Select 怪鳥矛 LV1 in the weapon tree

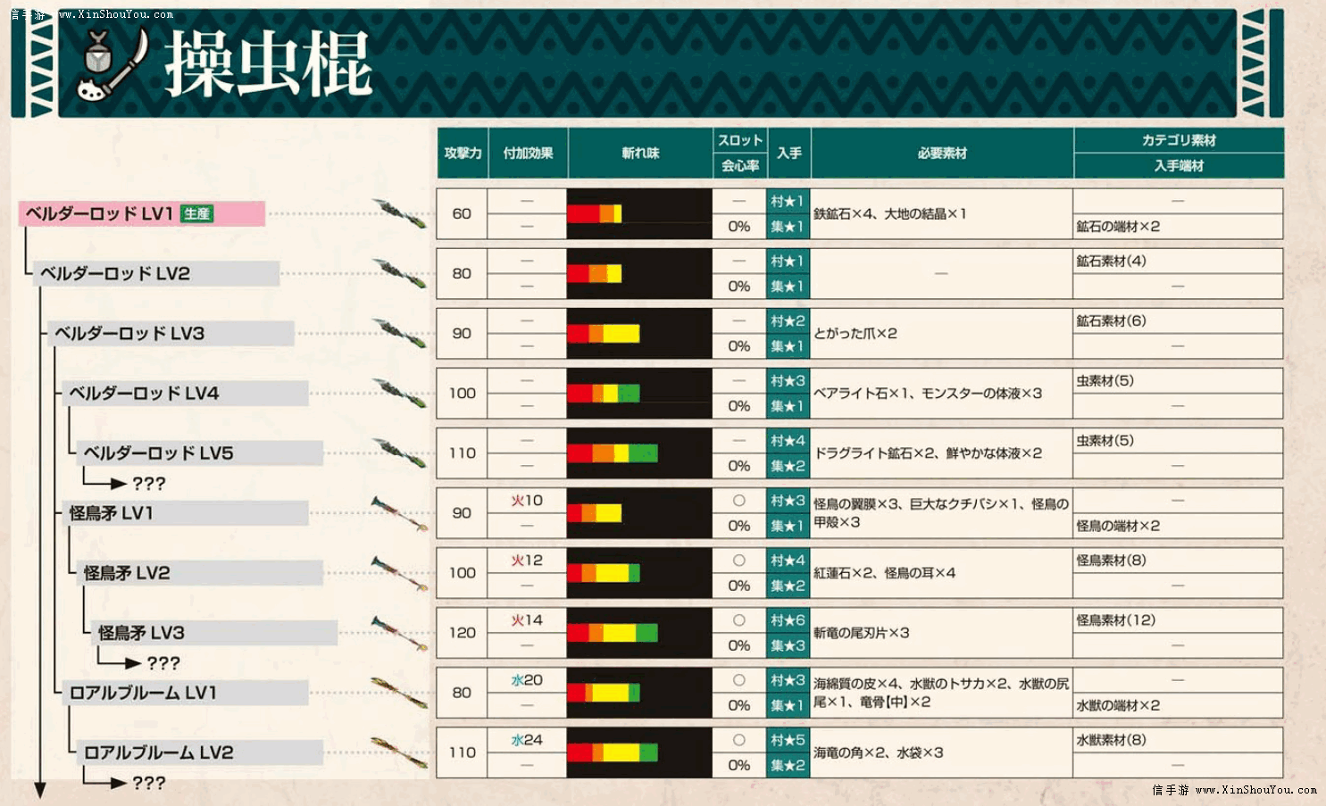(184, 513)
